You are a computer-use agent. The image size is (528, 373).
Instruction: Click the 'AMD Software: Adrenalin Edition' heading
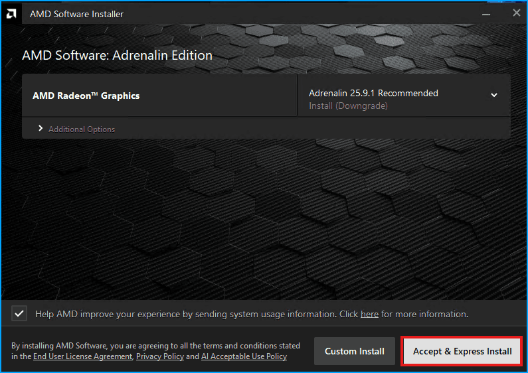pyautogui.click(x=117, y=56)
